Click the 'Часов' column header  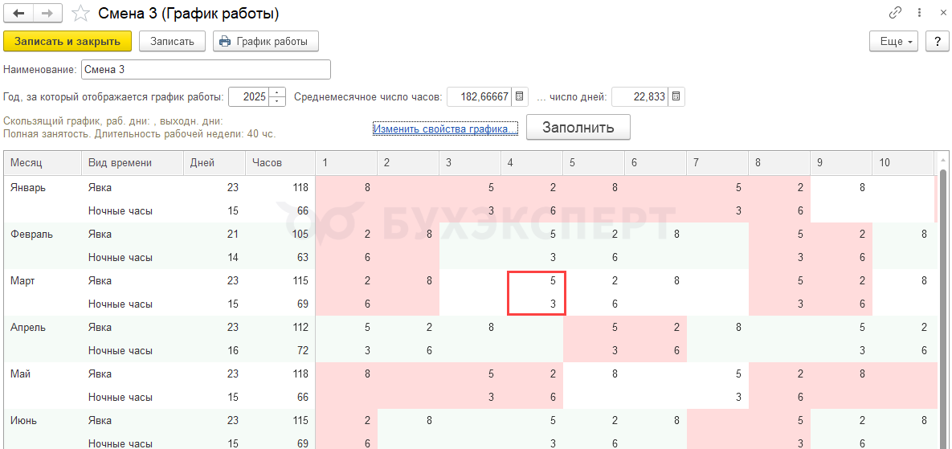coord(280,162)
